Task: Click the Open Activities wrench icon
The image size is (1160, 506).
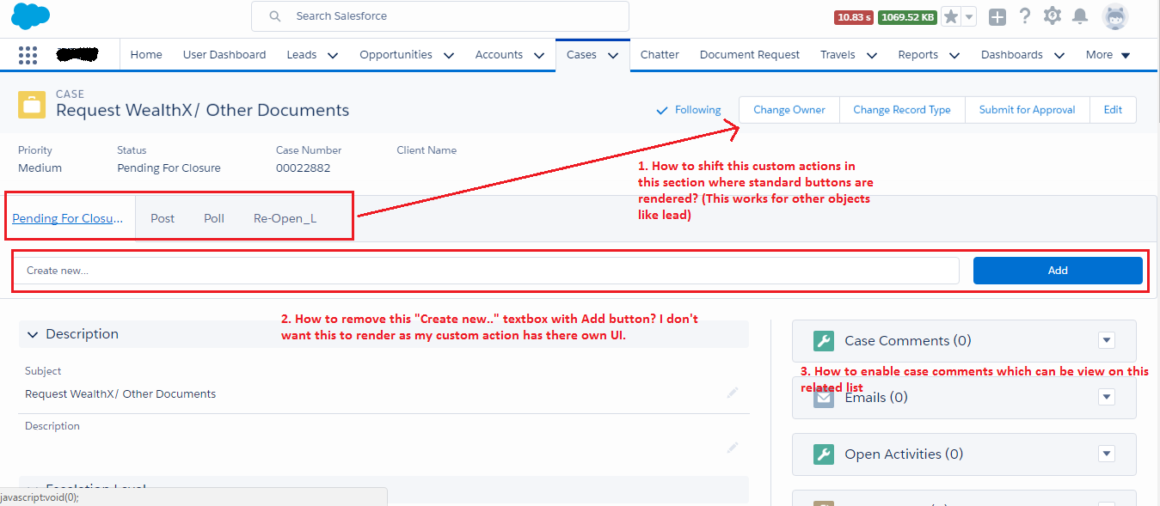Action: [x=824, y=454]
